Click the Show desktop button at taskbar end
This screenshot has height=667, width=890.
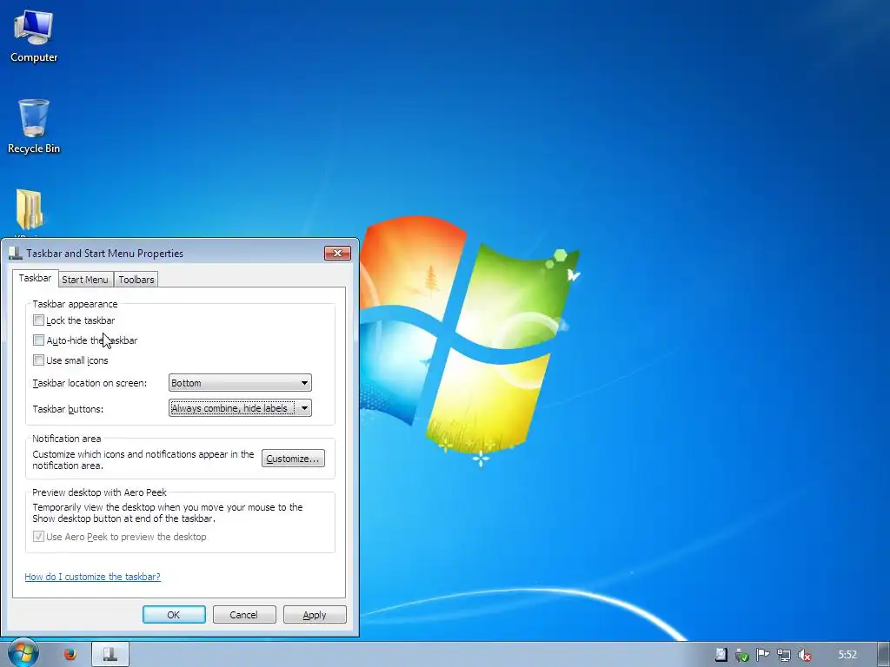coord(884,655)
